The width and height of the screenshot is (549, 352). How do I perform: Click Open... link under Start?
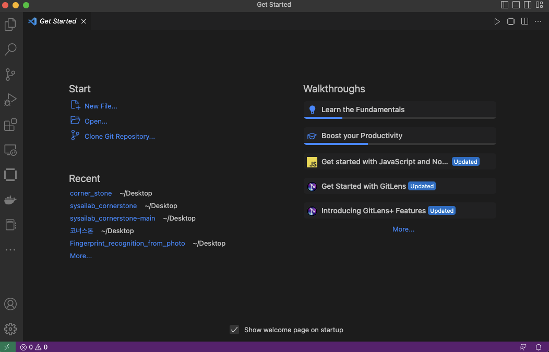(96, 121)
